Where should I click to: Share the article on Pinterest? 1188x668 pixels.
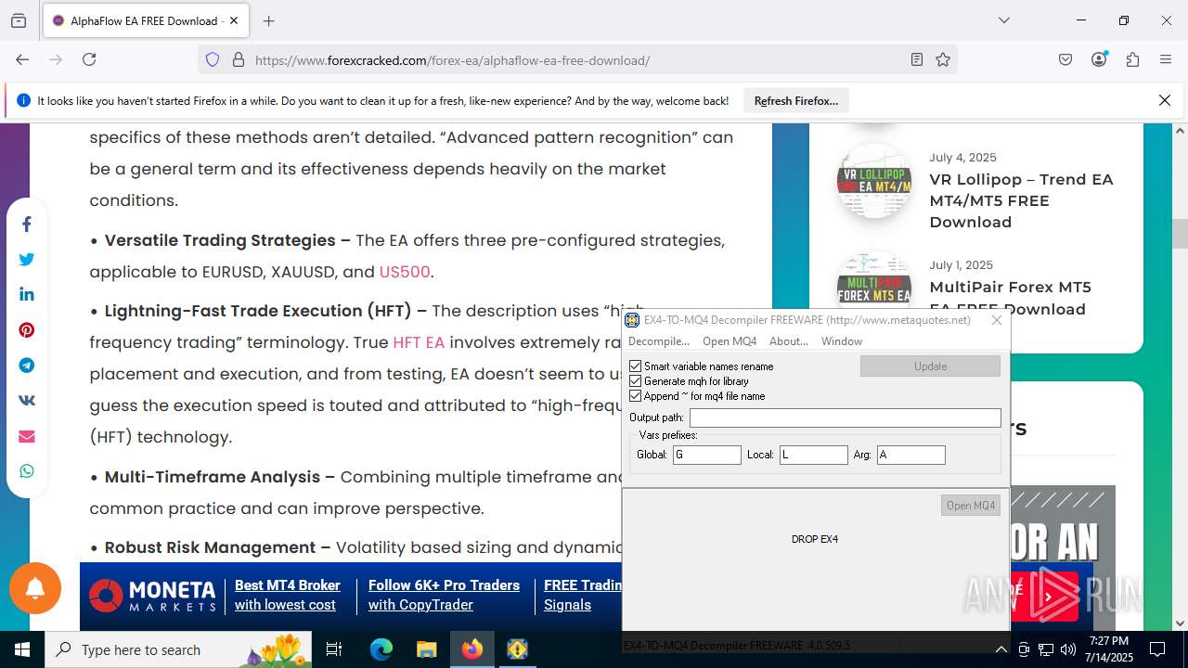pos(27,330)
